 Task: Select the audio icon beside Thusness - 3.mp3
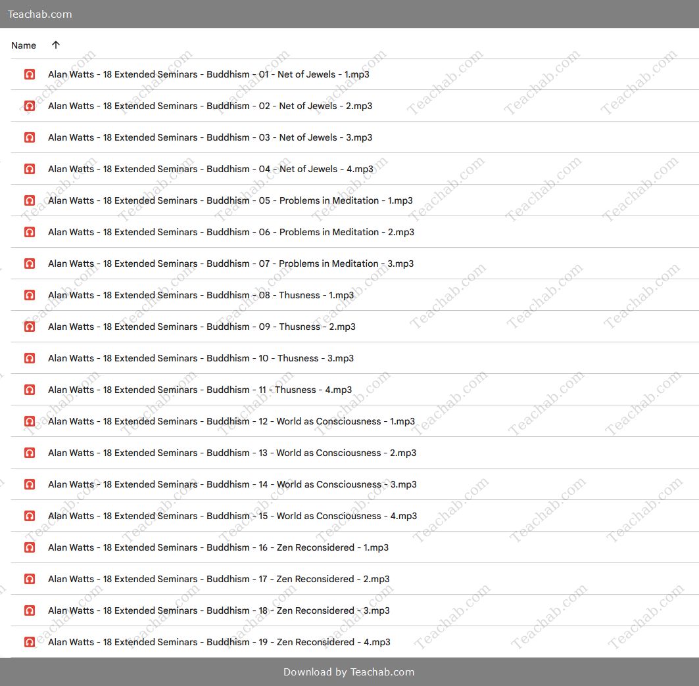click(30, 358)
